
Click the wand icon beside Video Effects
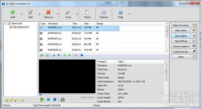coord(194,41)
